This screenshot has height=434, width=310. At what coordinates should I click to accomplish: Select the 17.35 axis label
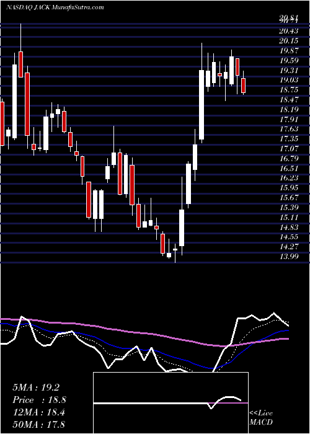[288, 139]
